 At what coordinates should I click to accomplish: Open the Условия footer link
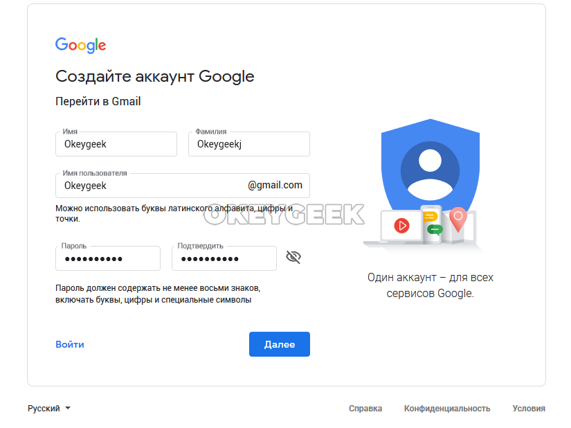tap(529, 409)
